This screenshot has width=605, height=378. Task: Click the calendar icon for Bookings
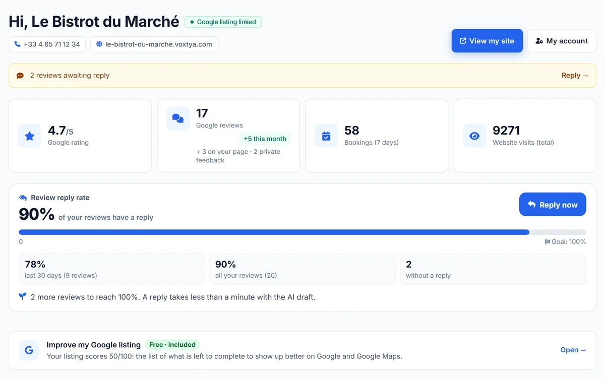coord(326,136)
